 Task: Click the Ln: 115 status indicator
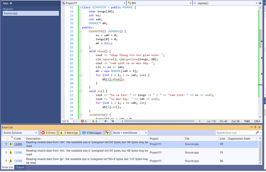pyautogui.click(x=211, y=121)
